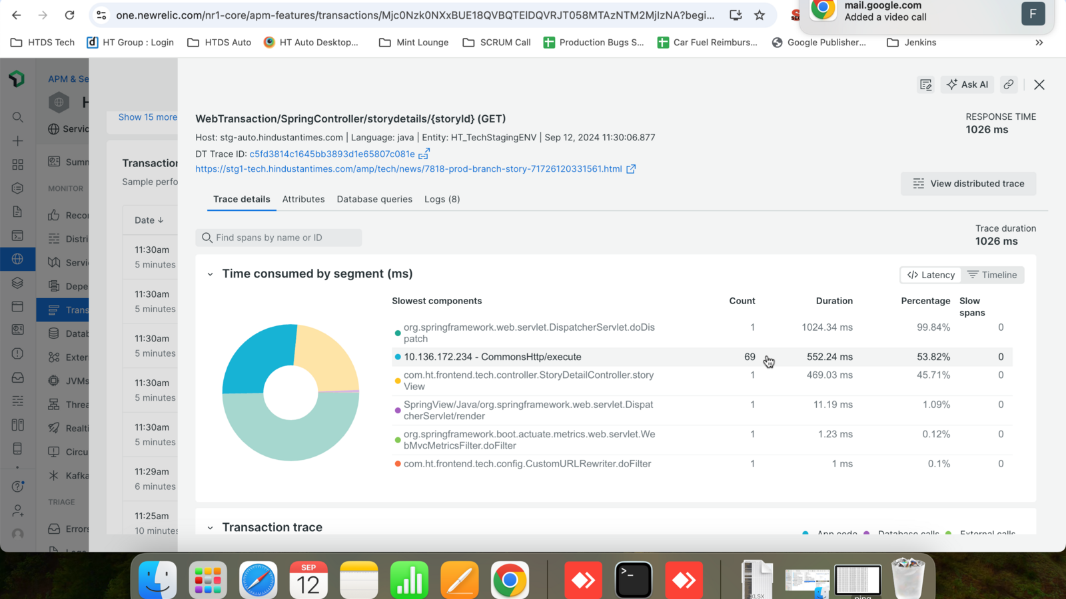Switch to Database queries tab

coord(374,199)
